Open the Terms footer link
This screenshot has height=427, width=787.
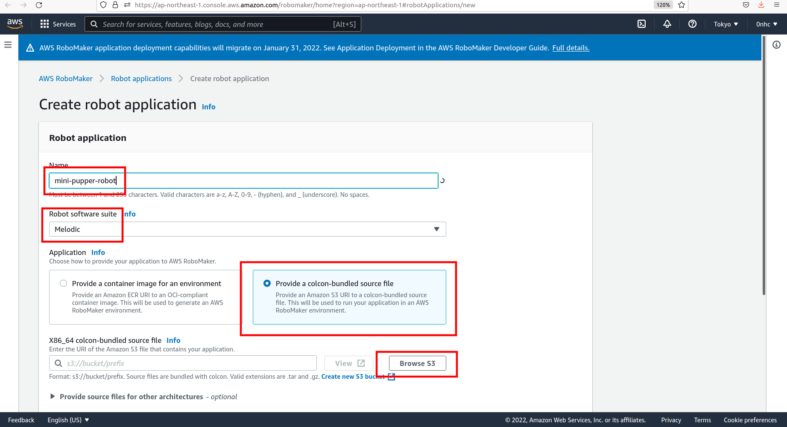click(x=702, y=420)
